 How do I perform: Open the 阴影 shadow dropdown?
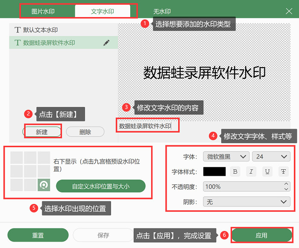[247, 202]
